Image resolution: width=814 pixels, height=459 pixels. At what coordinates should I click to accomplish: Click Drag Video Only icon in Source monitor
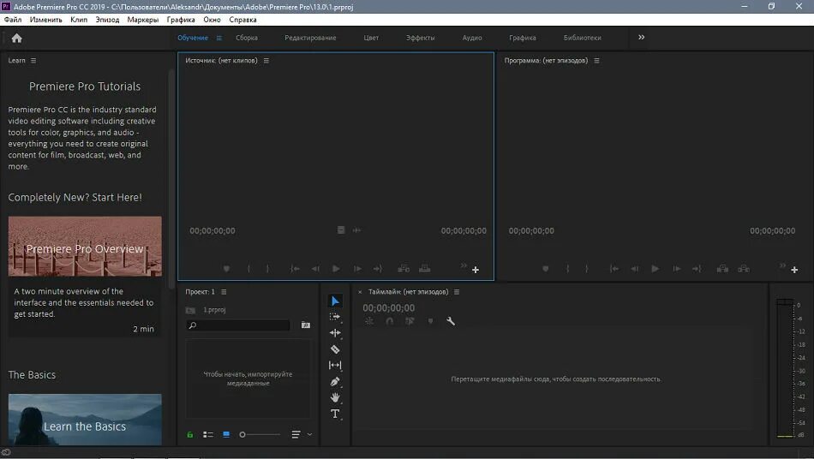click(340, 229)
